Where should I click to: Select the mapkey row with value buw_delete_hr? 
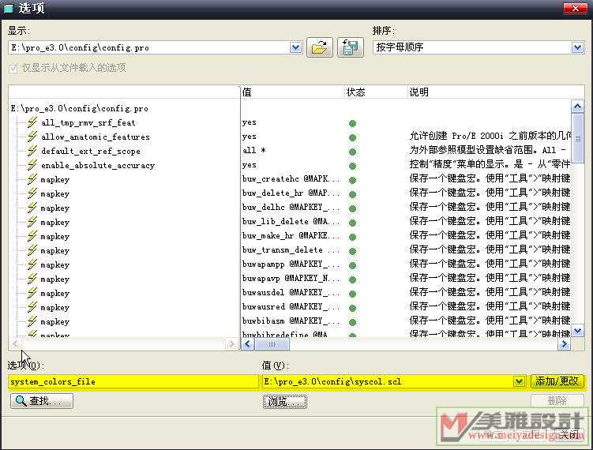(55, 193)
